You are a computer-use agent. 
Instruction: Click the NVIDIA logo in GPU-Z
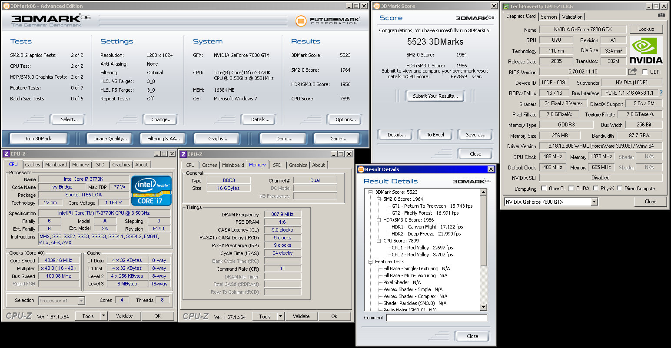click(646, 51)
